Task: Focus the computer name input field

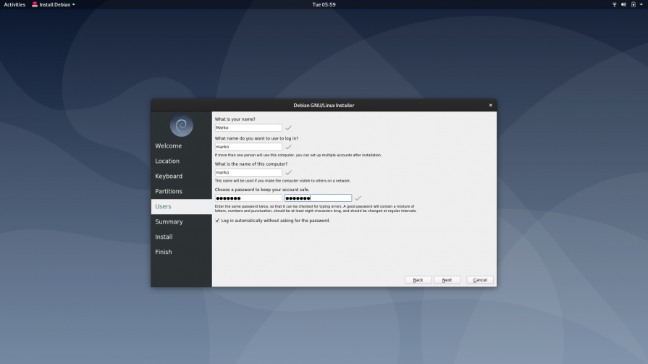Action: click(248, 172)
